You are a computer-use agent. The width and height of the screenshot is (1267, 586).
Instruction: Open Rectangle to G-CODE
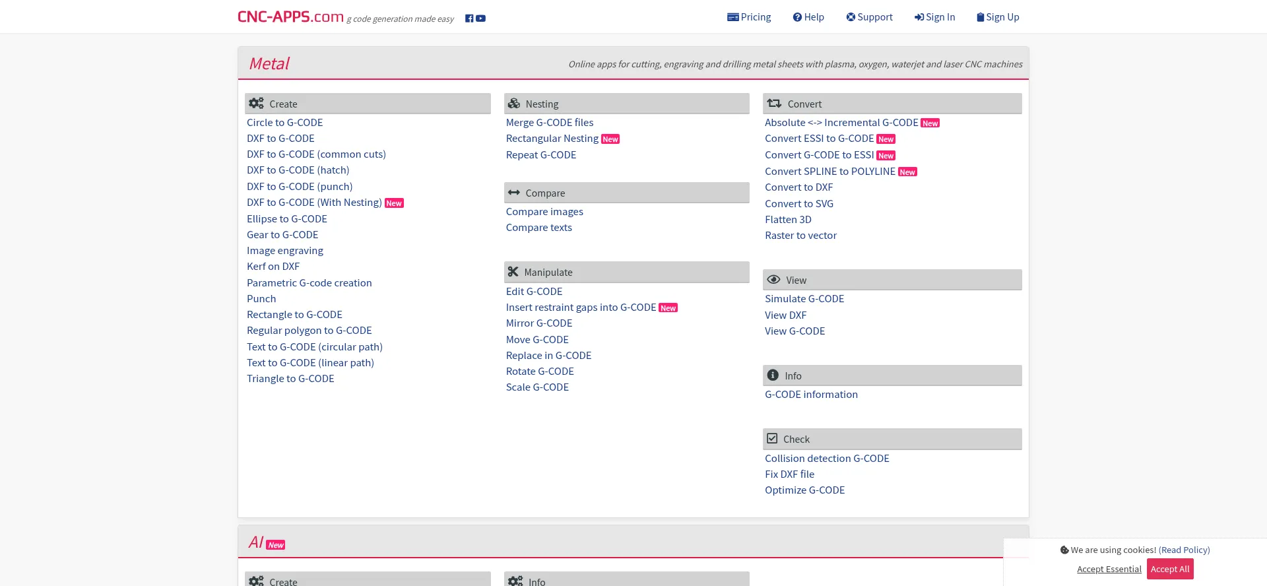tap(294, 314)
